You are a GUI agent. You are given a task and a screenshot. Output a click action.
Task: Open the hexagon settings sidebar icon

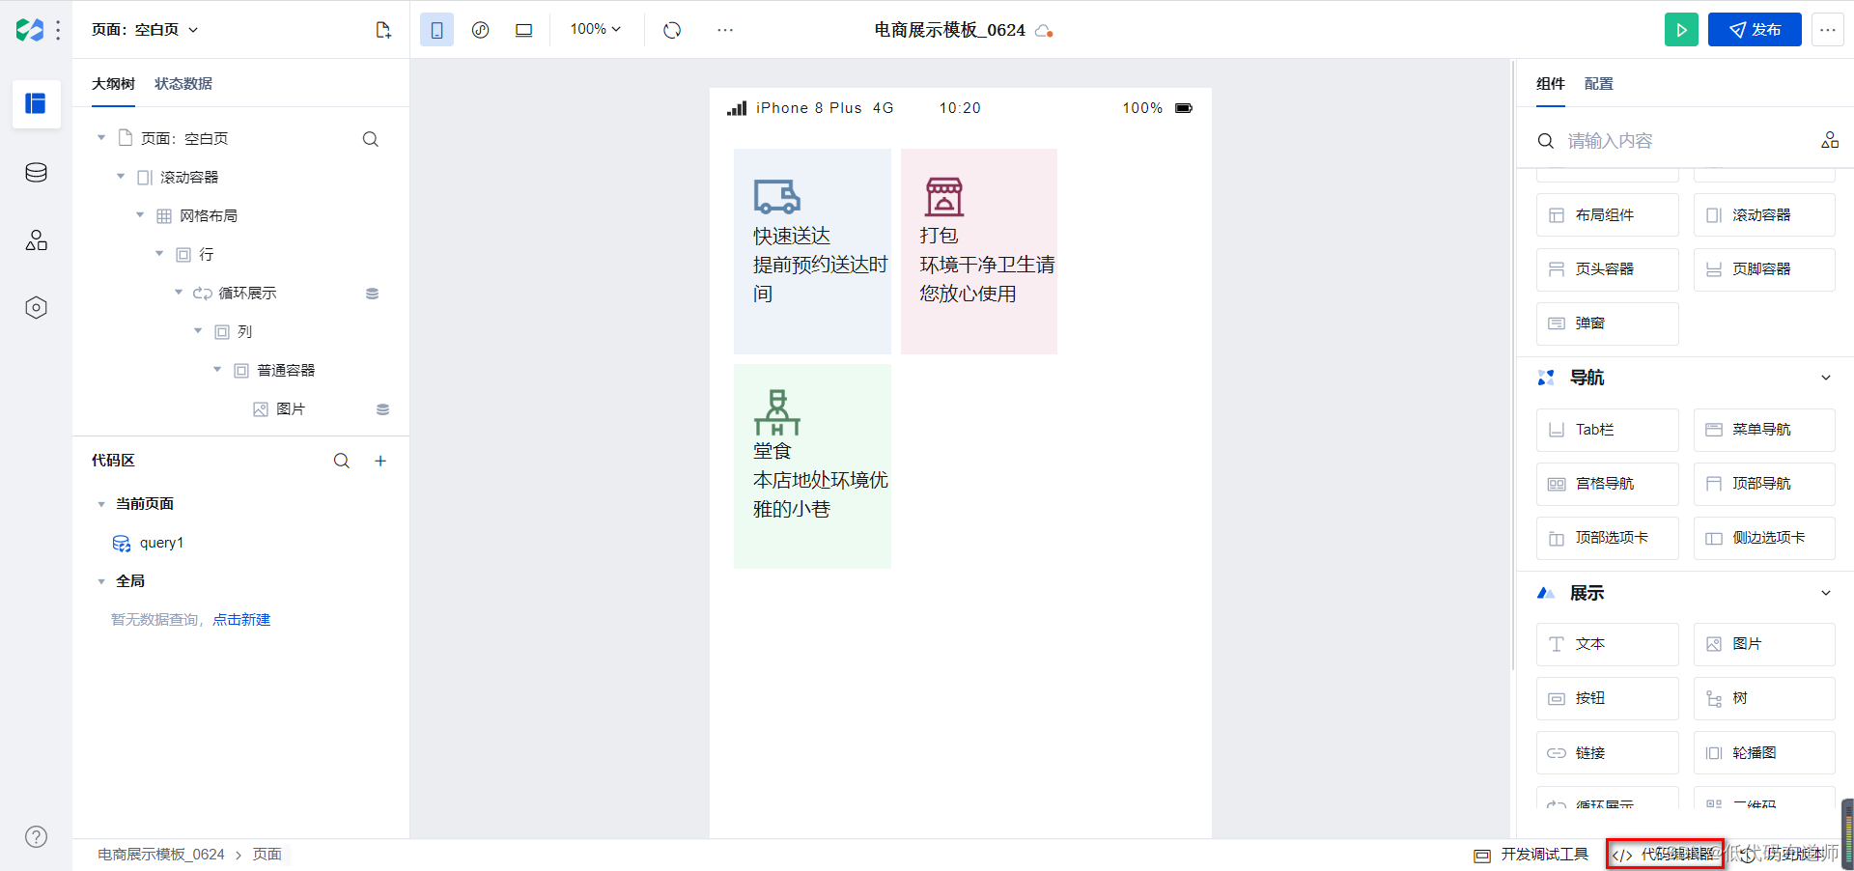tap(36, 307)
